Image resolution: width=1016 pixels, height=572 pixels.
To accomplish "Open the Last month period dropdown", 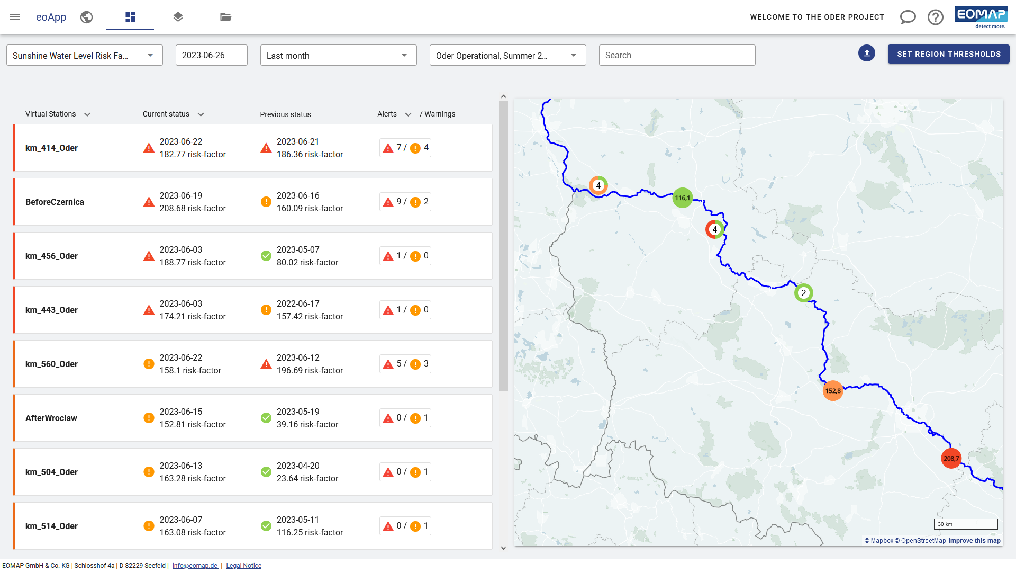I will pos(338,56).
